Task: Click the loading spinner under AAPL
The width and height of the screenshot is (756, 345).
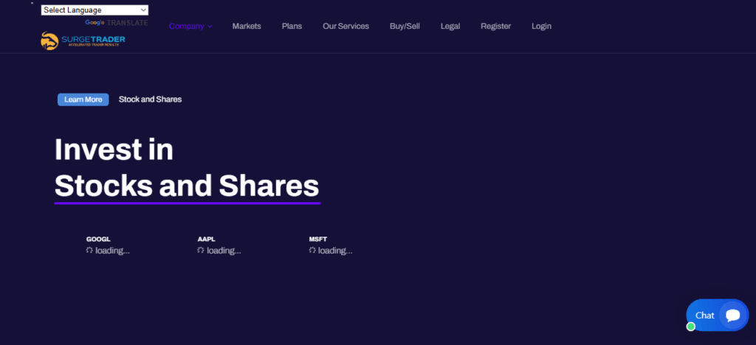Action: click(201, 251)
